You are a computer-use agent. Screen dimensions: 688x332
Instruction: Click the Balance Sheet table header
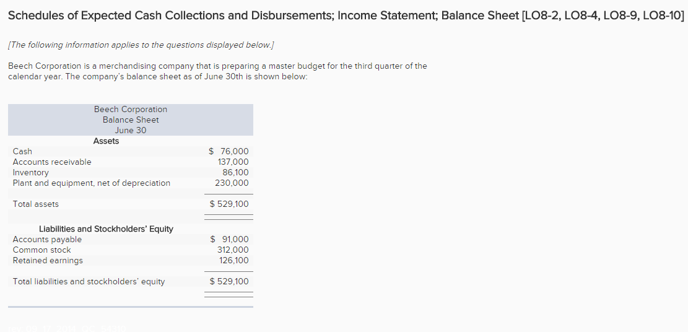point(131,120)
